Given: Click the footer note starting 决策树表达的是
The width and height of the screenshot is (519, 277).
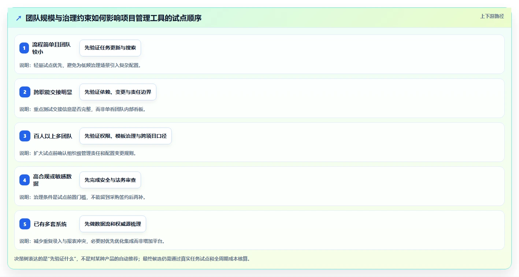Looking at the screenshot, I should click(x=132, y=259).
